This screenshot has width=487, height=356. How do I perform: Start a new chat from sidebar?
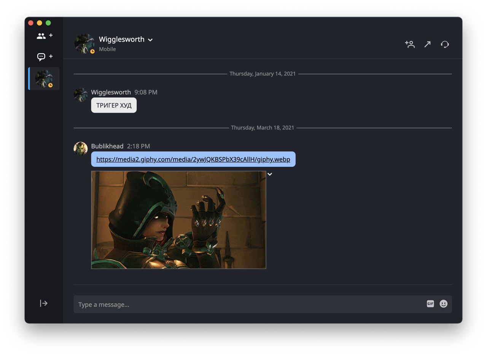click(x=45, y=57)
